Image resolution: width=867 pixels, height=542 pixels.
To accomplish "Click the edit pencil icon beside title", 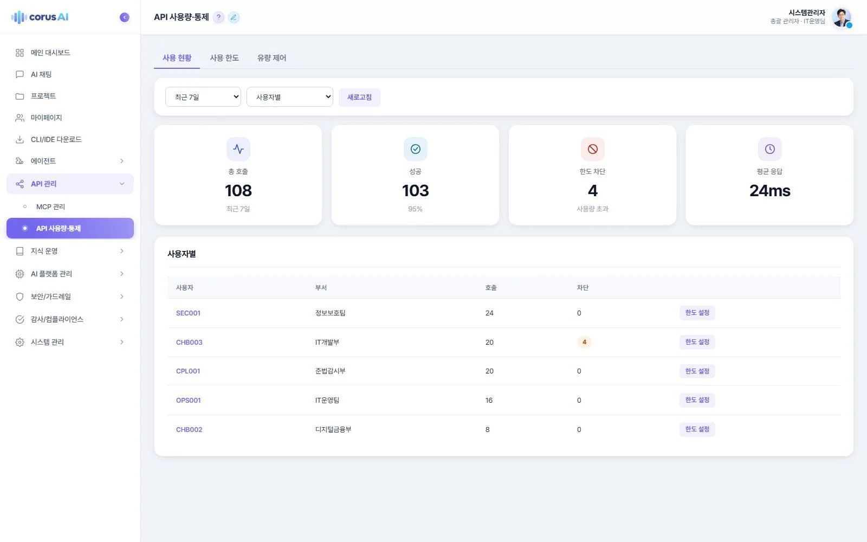I will 234,17.
